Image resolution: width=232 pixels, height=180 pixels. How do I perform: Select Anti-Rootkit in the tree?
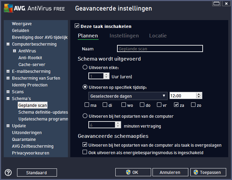(x=30, y=58)
